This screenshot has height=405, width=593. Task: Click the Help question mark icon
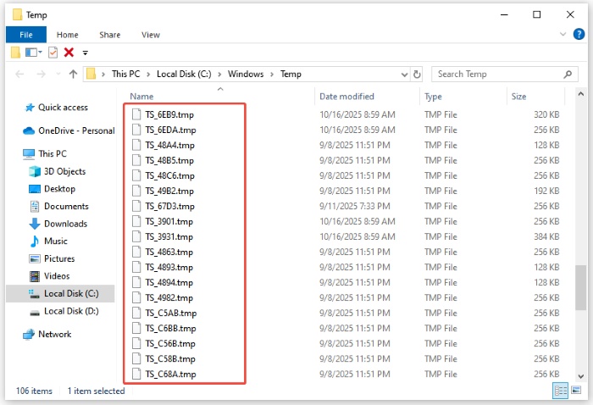[x=579, y=34]
